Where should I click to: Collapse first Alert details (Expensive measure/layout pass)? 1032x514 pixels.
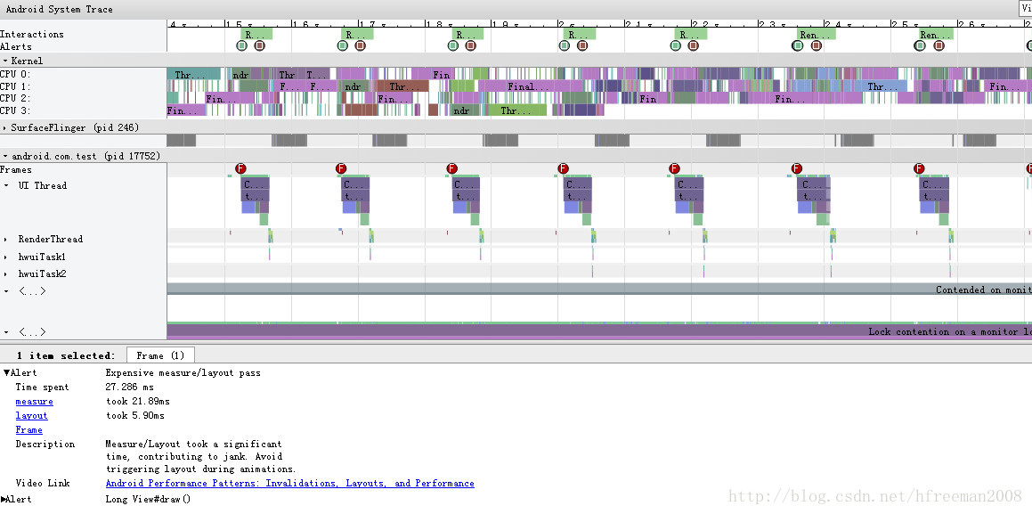coord(6,372)
